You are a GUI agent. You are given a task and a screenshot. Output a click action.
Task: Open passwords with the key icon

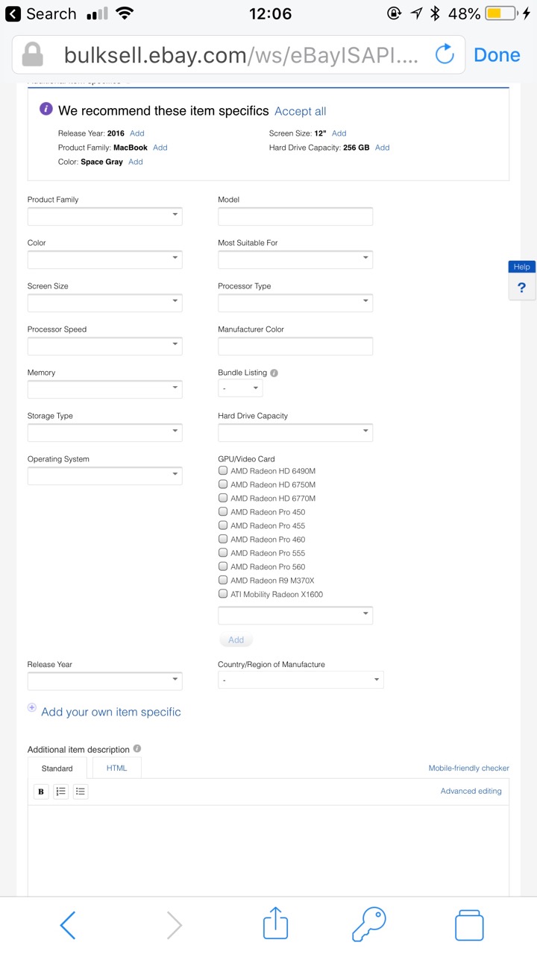pos(369,924)
